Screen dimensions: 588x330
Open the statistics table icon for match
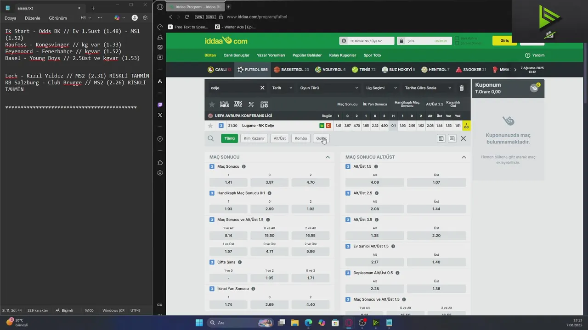(x=441, y=138)
